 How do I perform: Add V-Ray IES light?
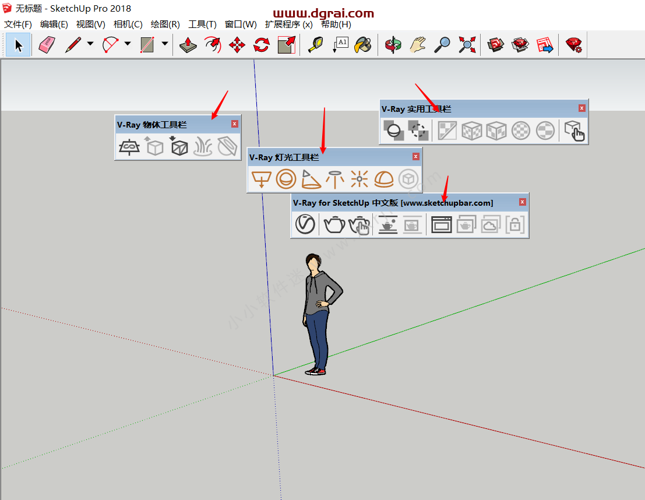click(x=335, y=179)
